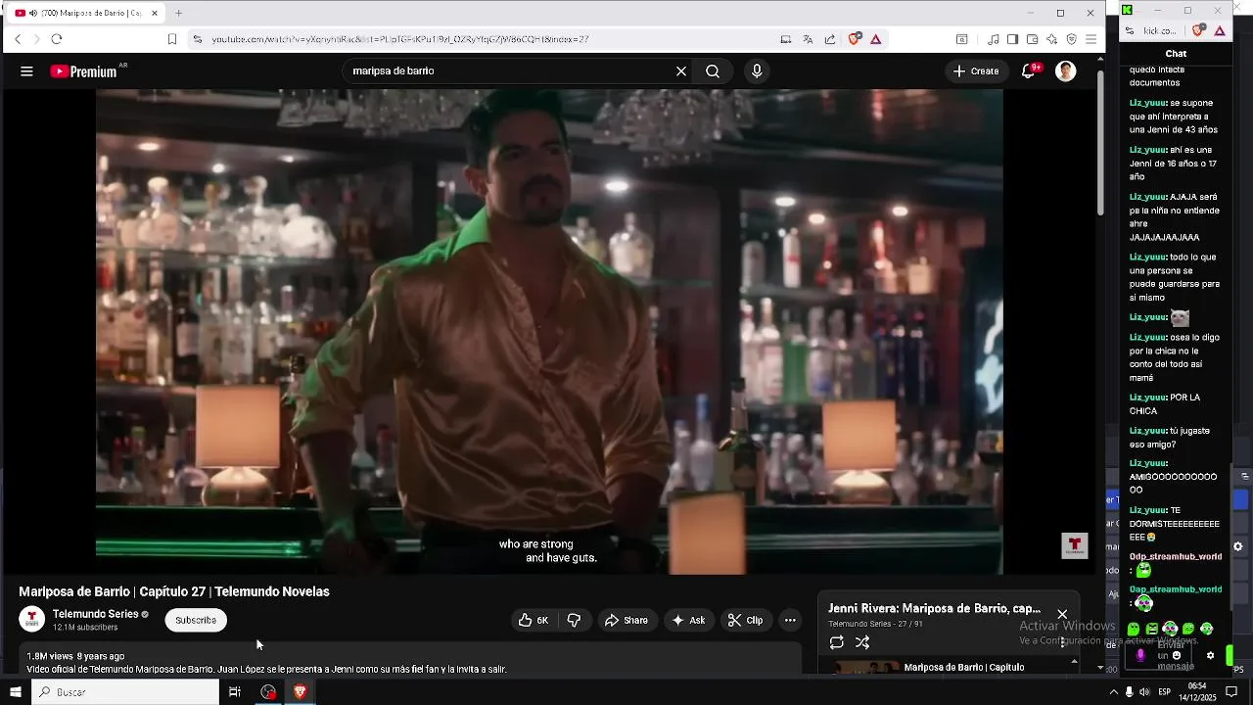Click the Ask AI button

[688, 620]
